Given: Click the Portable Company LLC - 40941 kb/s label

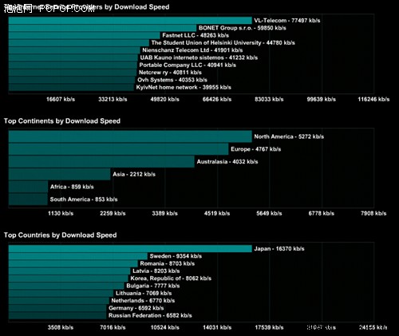Looking at the screenshot, I should pyautogui.click(x=188, y=65).
